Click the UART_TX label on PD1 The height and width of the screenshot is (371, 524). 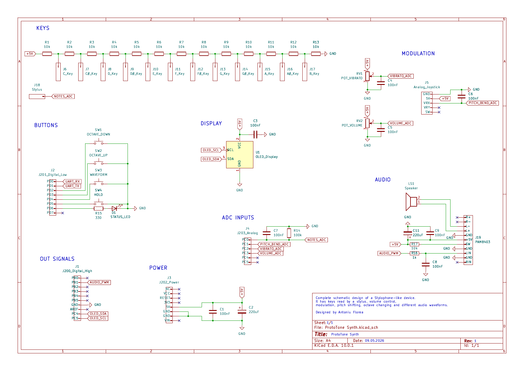(72, 186)
